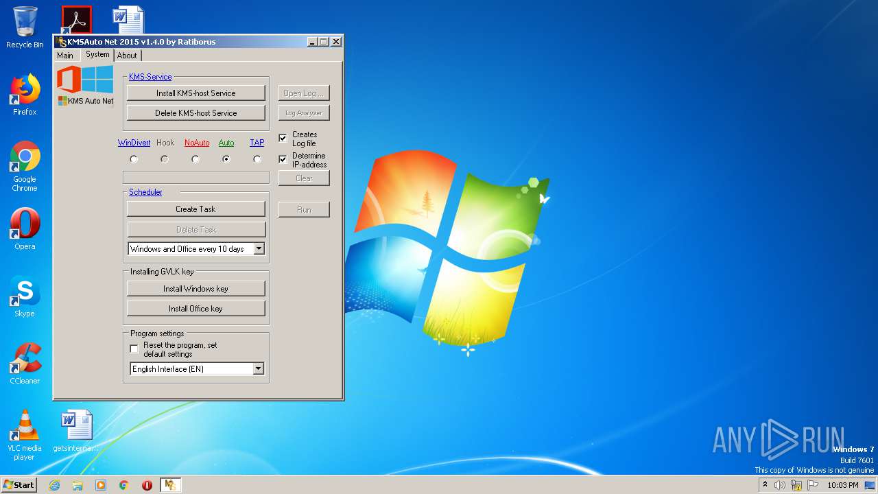Open the network tray icon
Viewport: 878px width, 494px height.
click(796, 485)
